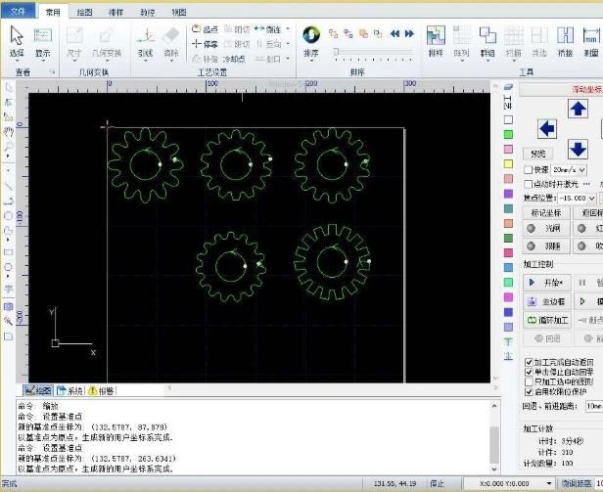
Task: Click the 预览 (Preview) button
Action: pos(538,154)
